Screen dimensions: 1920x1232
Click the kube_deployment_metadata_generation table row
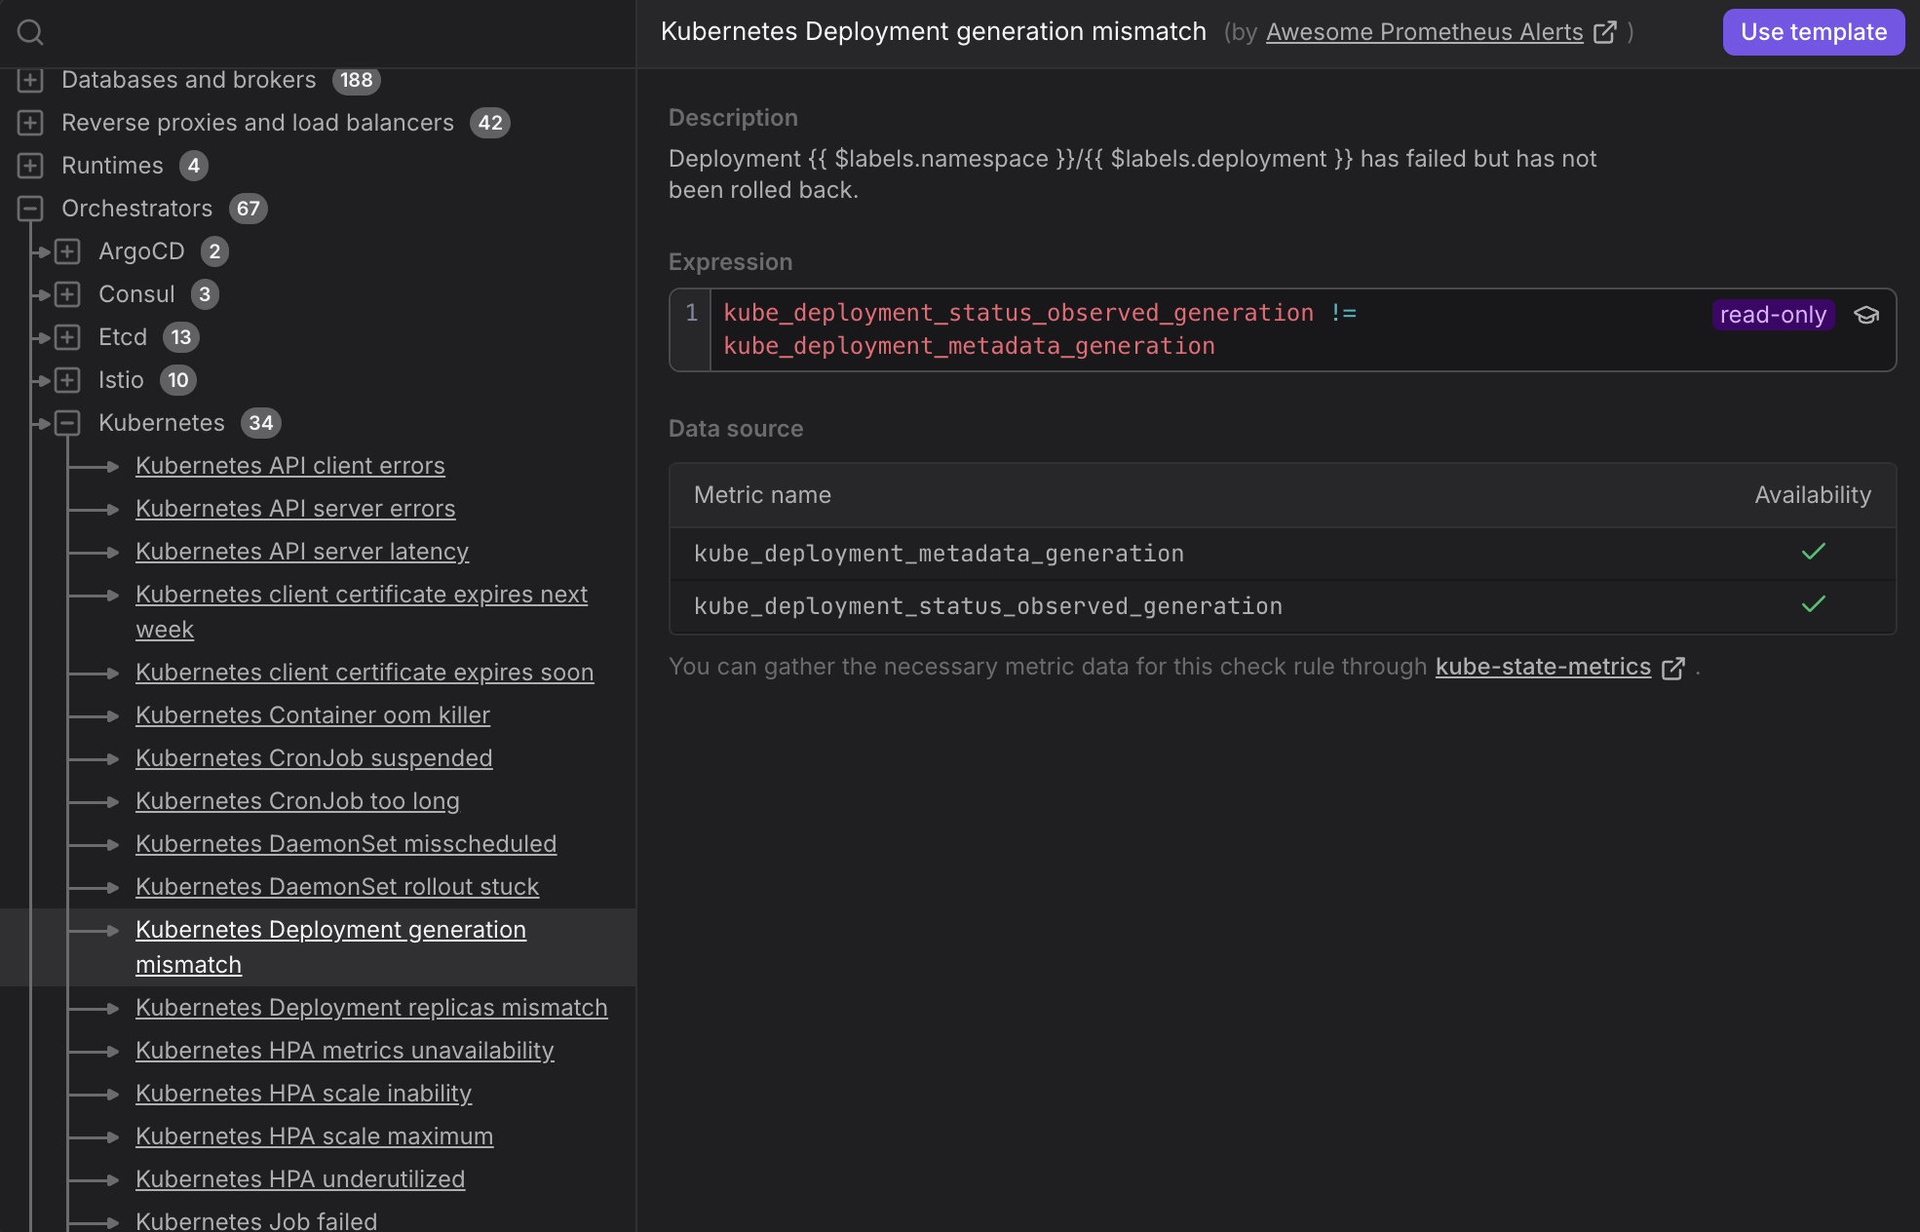coord(1282,554)
